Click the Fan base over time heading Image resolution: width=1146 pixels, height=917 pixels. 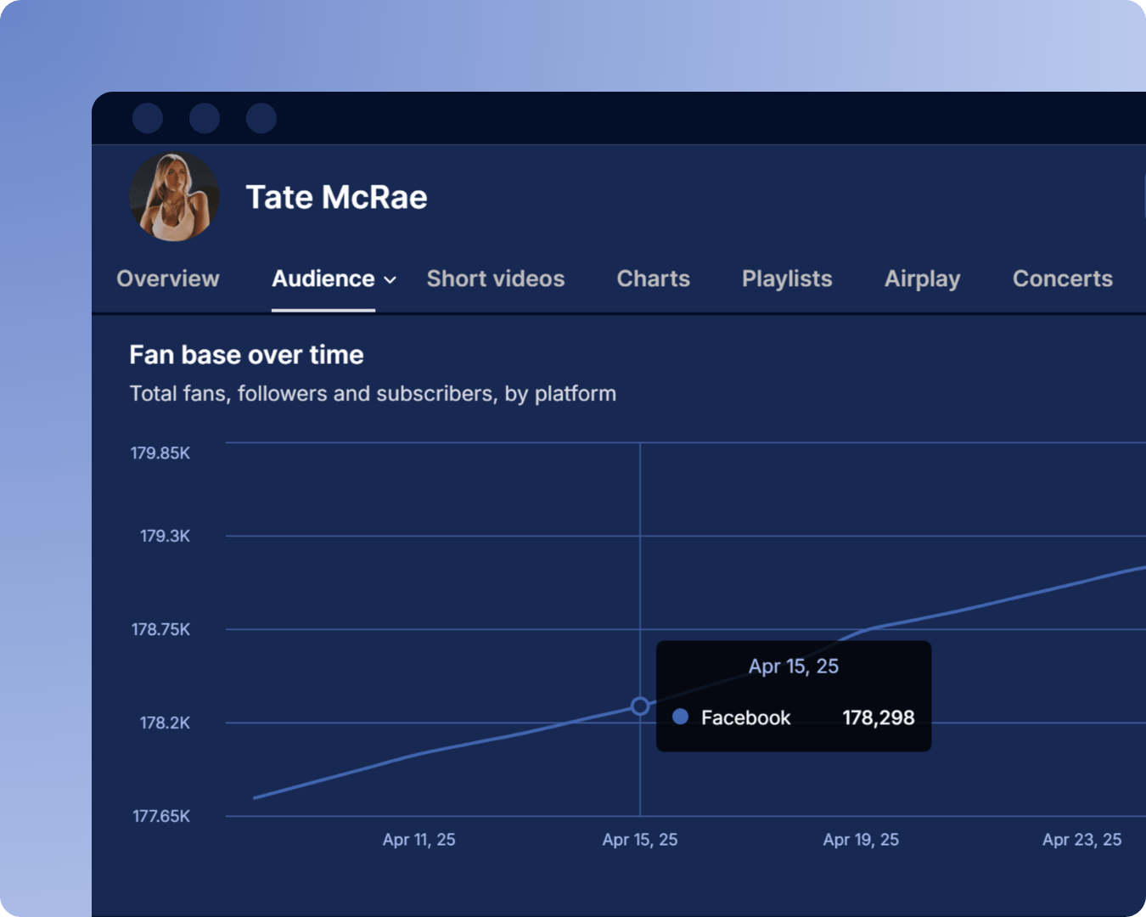point(246,355)
